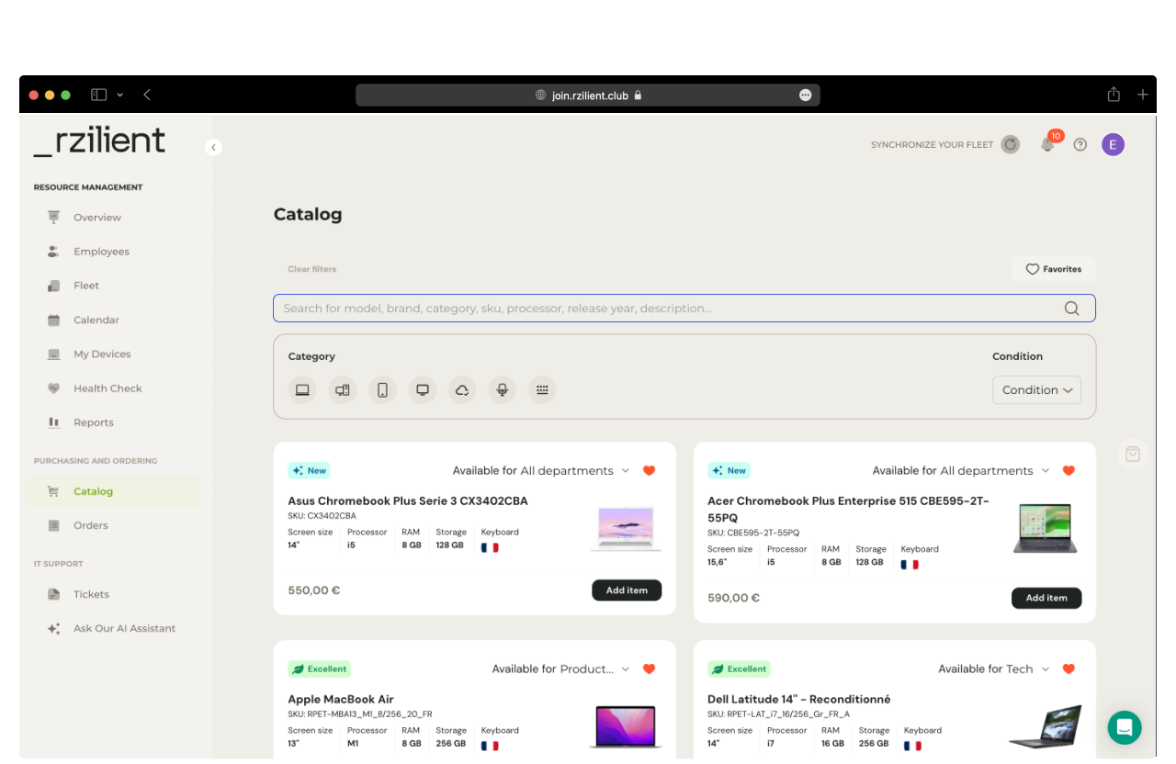Open the shopping cart icon
This screenshot has height=764, width=1176.
pos(1132,454)
